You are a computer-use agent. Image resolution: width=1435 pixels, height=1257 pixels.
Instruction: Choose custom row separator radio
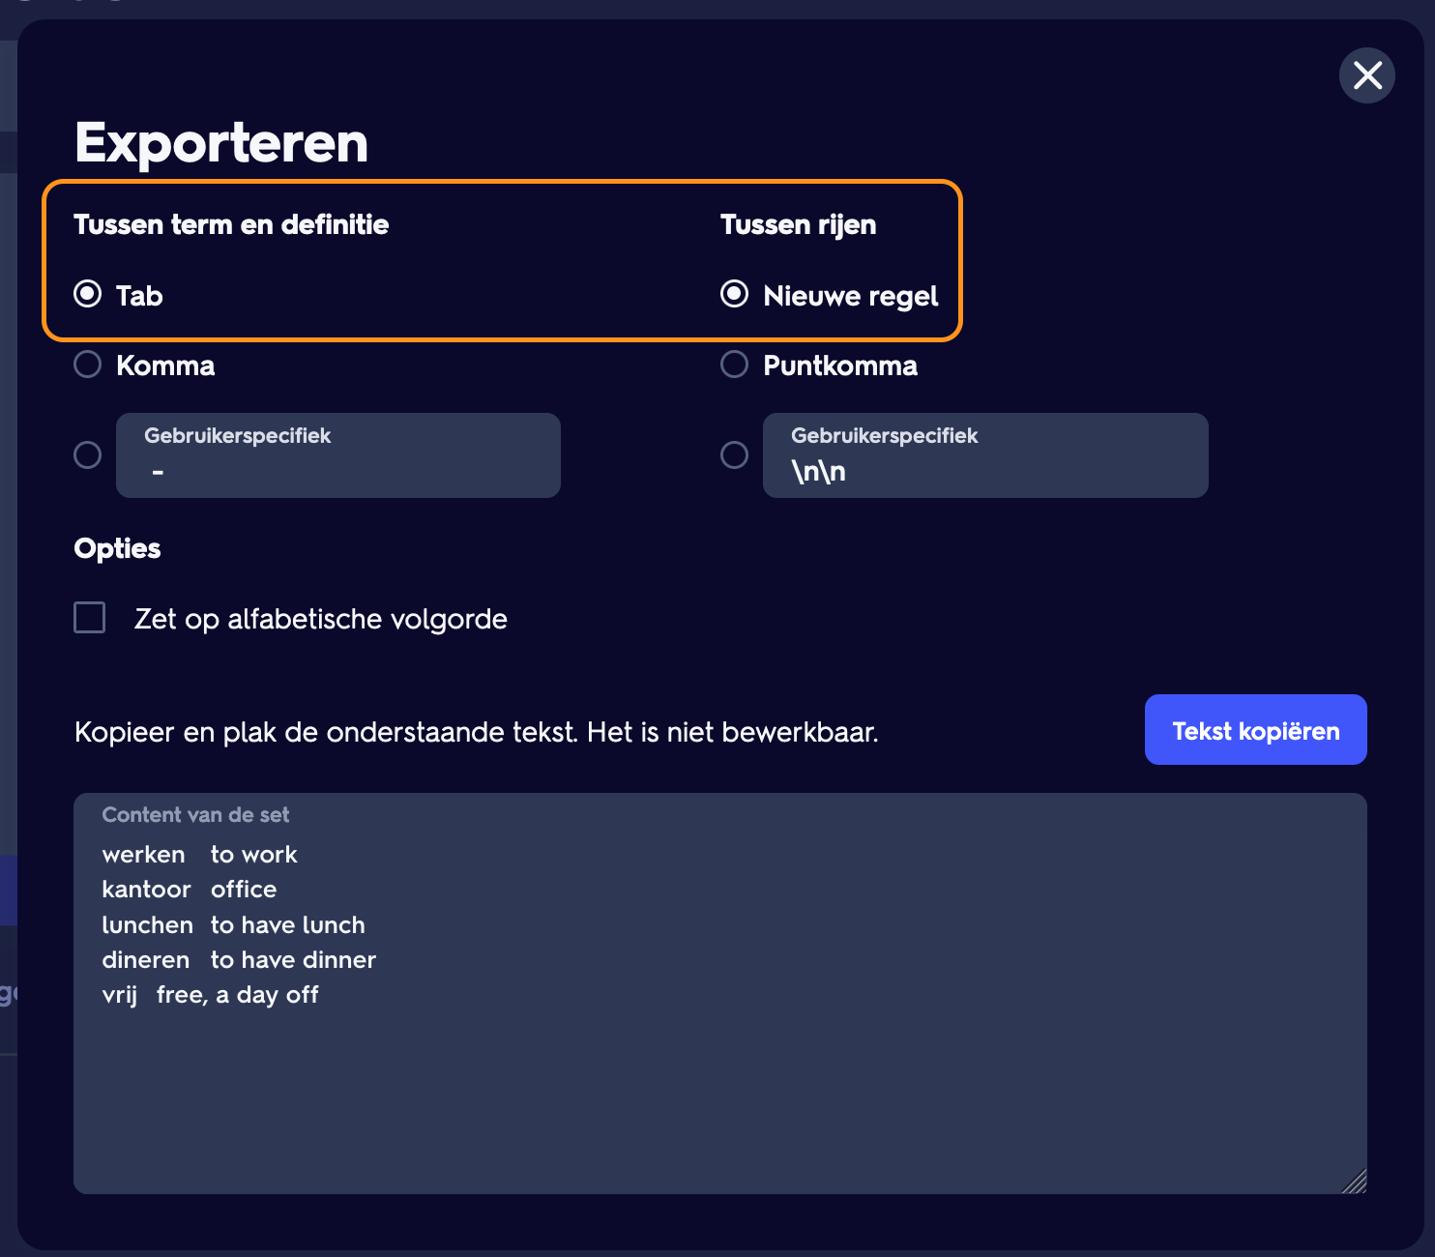(735, 454)
